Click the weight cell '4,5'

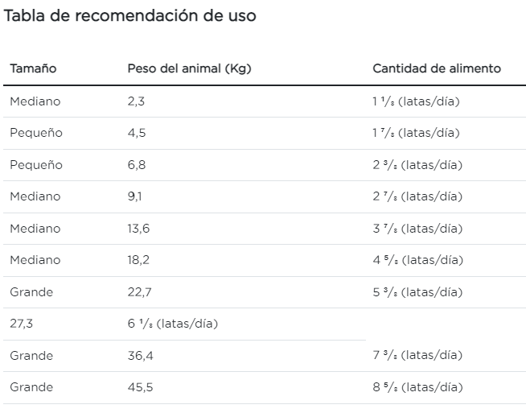[137, 133]
